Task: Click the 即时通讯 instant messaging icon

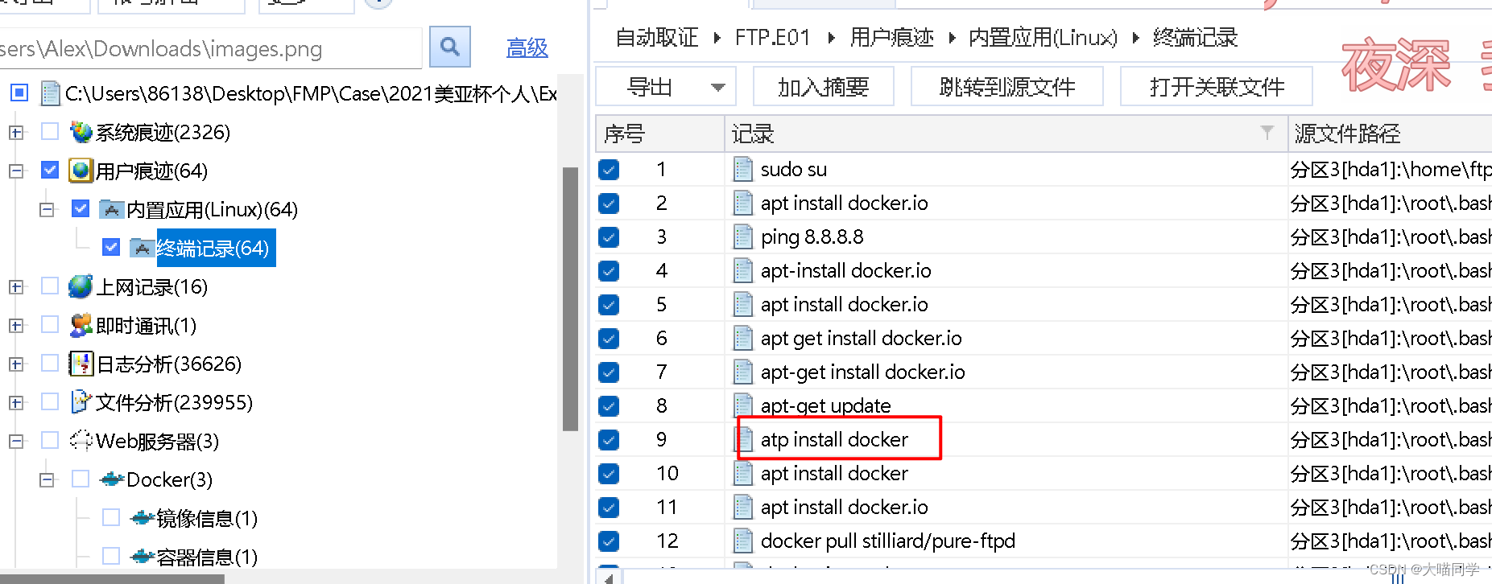Action: [x=81, y=325]
